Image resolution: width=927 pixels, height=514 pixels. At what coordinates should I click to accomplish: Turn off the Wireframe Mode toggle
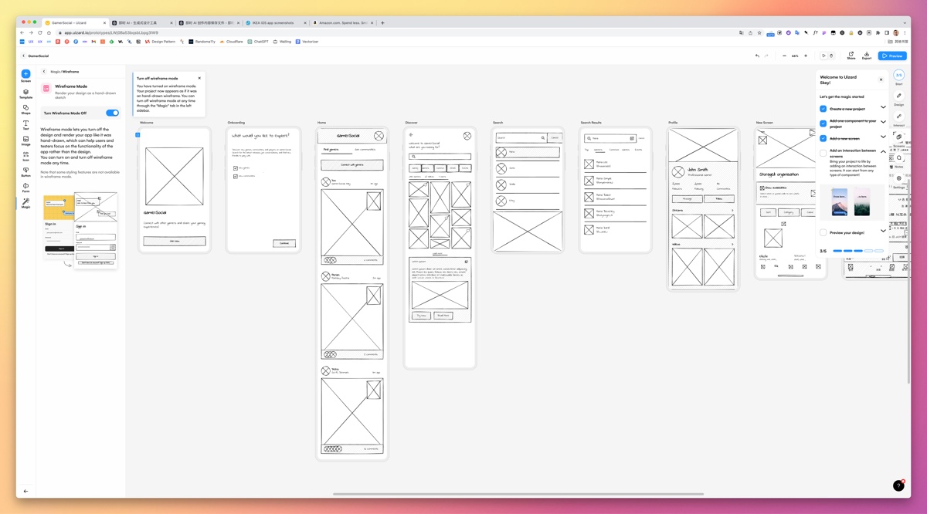click(112, 113)
